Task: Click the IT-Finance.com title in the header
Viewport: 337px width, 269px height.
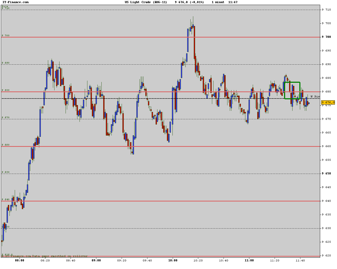Action: (15, 2)
